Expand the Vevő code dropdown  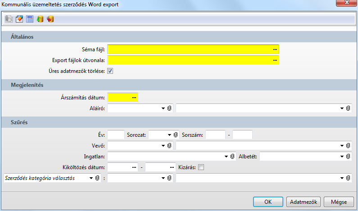(x=163, y=146)
